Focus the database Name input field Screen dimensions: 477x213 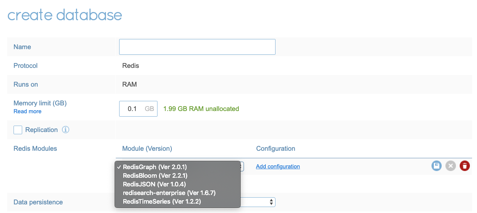tap(197, 47)
